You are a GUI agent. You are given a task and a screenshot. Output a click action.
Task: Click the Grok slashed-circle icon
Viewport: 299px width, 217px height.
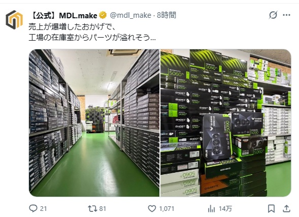(273, 15)
